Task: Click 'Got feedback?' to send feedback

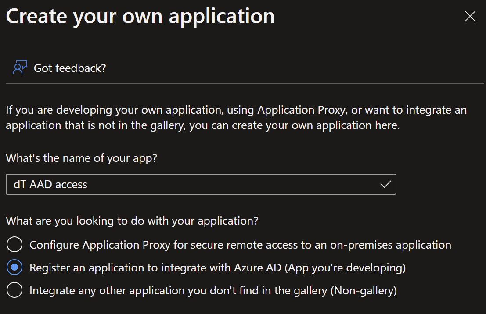Action: coord(69,67)
